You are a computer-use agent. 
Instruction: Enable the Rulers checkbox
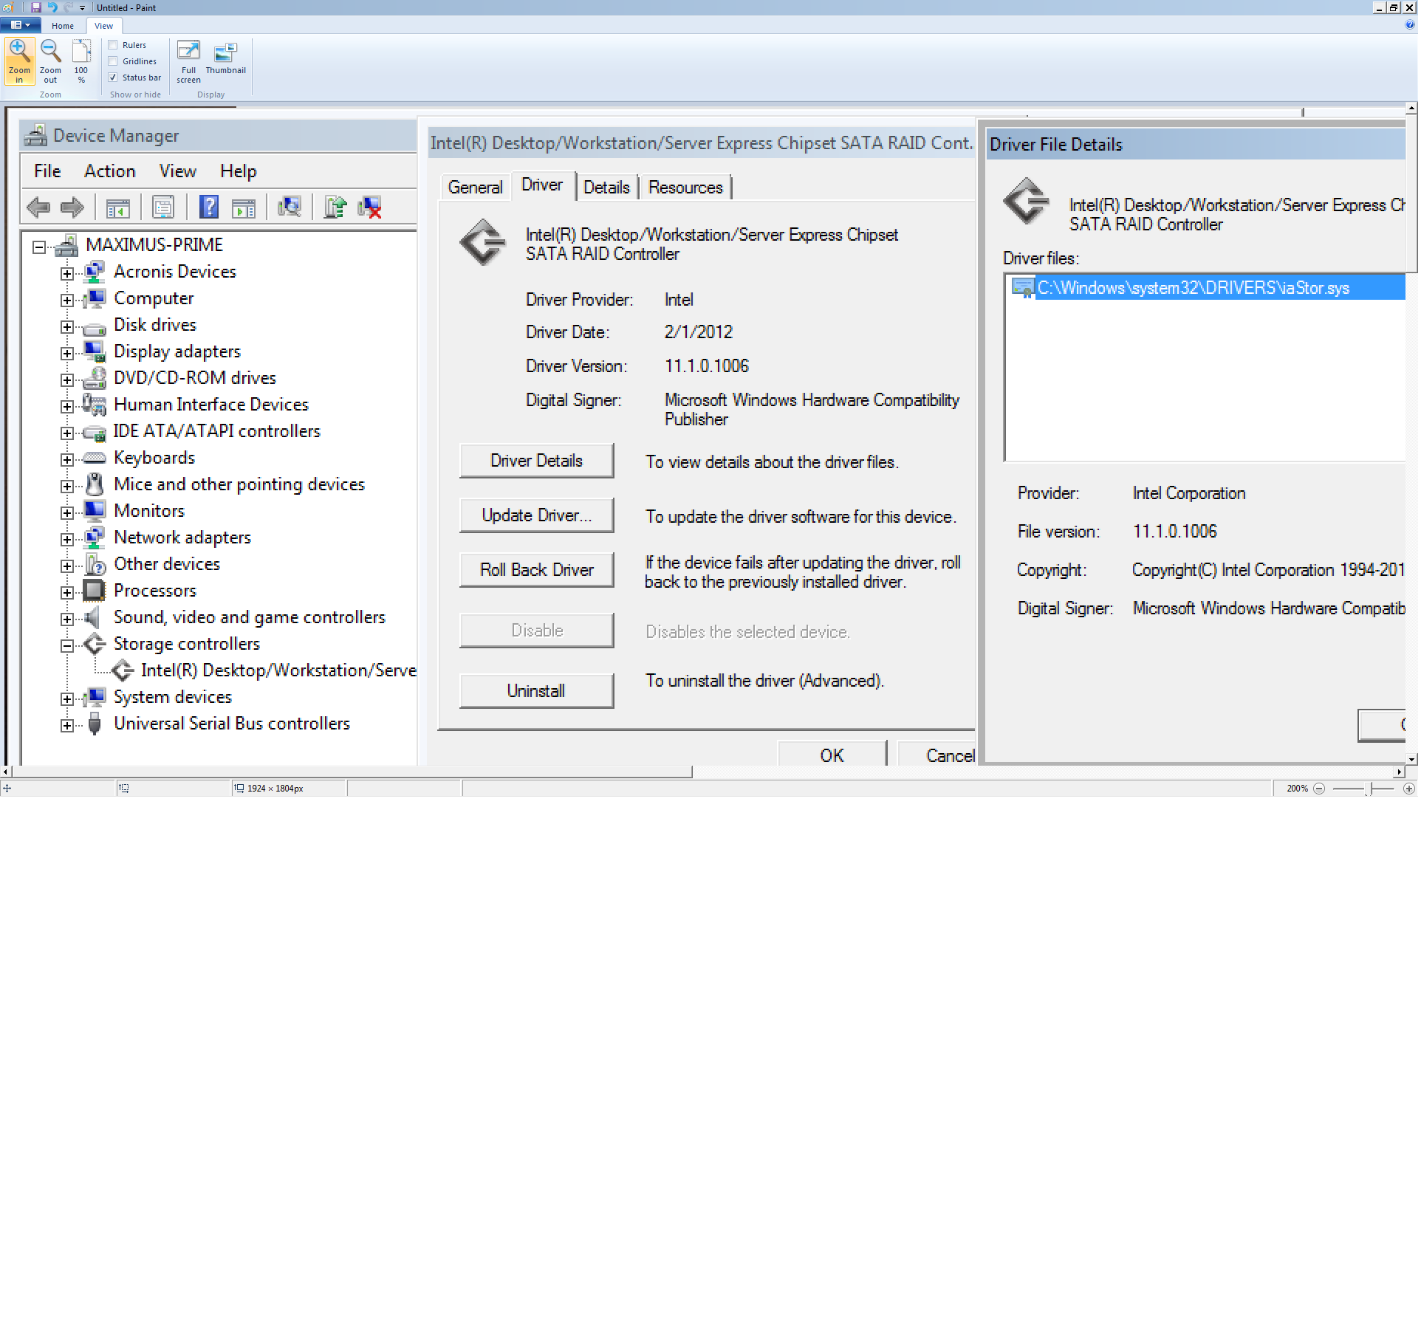[113, 45]
